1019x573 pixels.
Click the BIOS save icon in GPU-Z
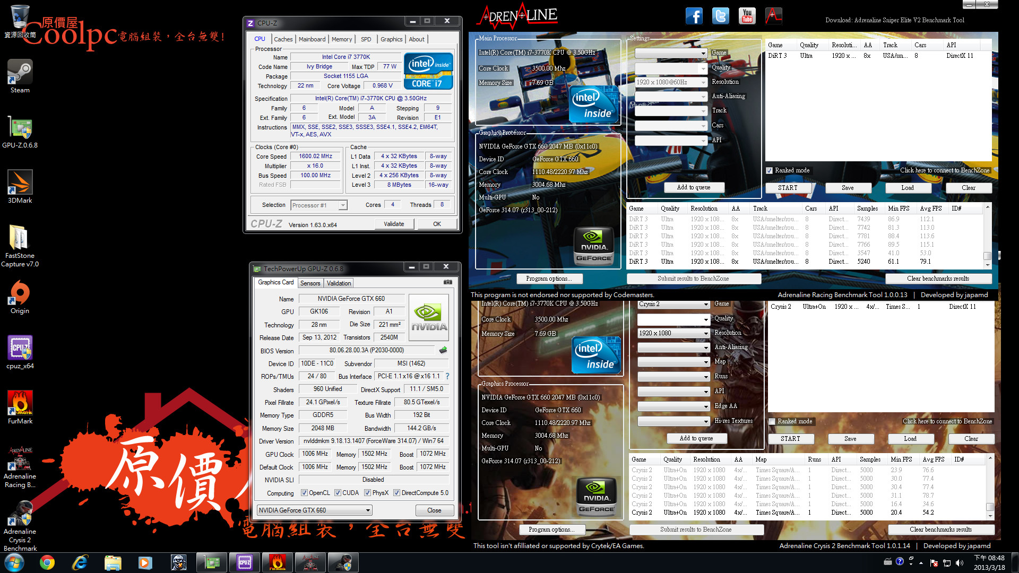(x=443, y=350)
